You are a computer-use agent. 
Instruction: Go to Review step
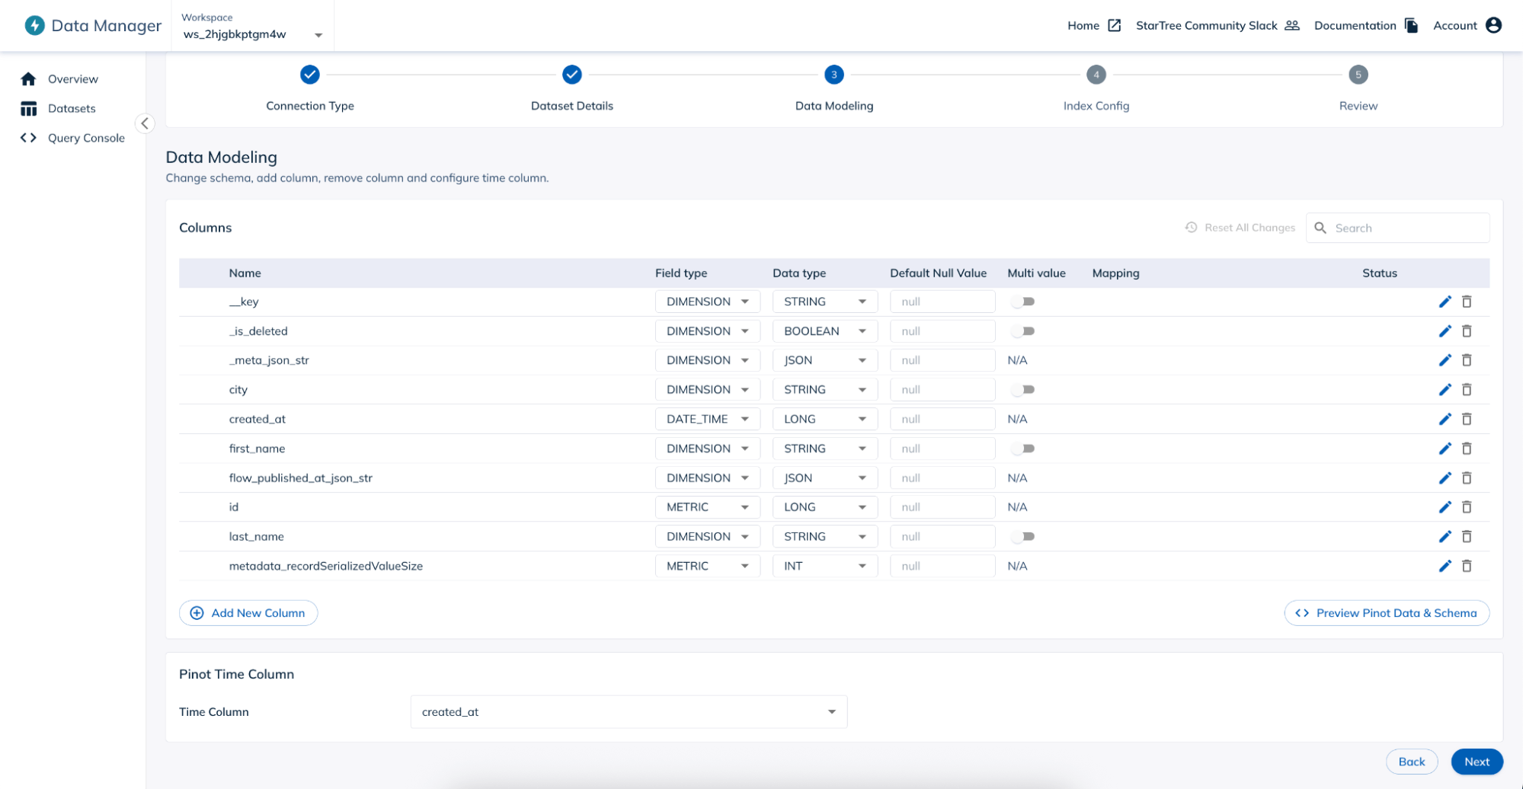1358,89
